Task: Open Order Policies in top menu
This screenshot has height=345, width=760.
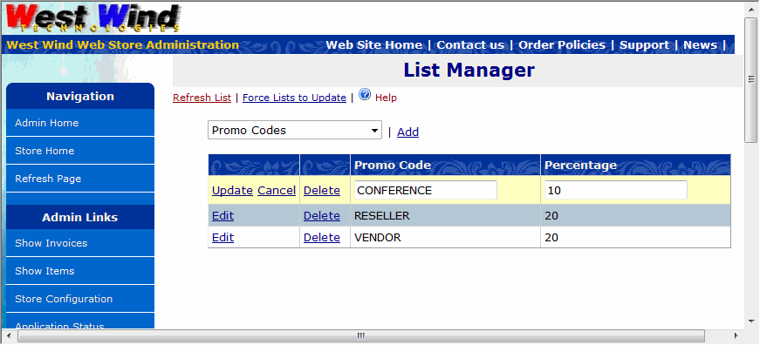Action: point(562,45)
